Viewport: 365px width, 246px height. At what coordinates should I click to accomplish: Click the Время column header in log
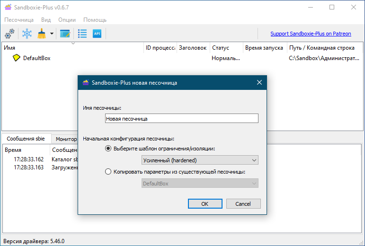tap(27, 150)
